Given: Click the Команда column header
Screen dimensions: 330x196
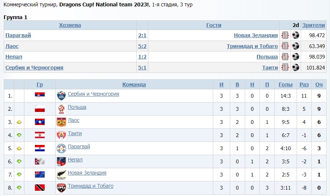Looking at the screenshot, I should point(134,84).
